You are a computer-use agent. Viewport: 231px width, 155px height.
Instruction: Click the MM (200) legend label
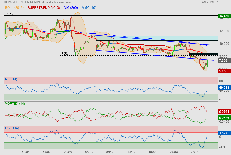pos(71,8)
